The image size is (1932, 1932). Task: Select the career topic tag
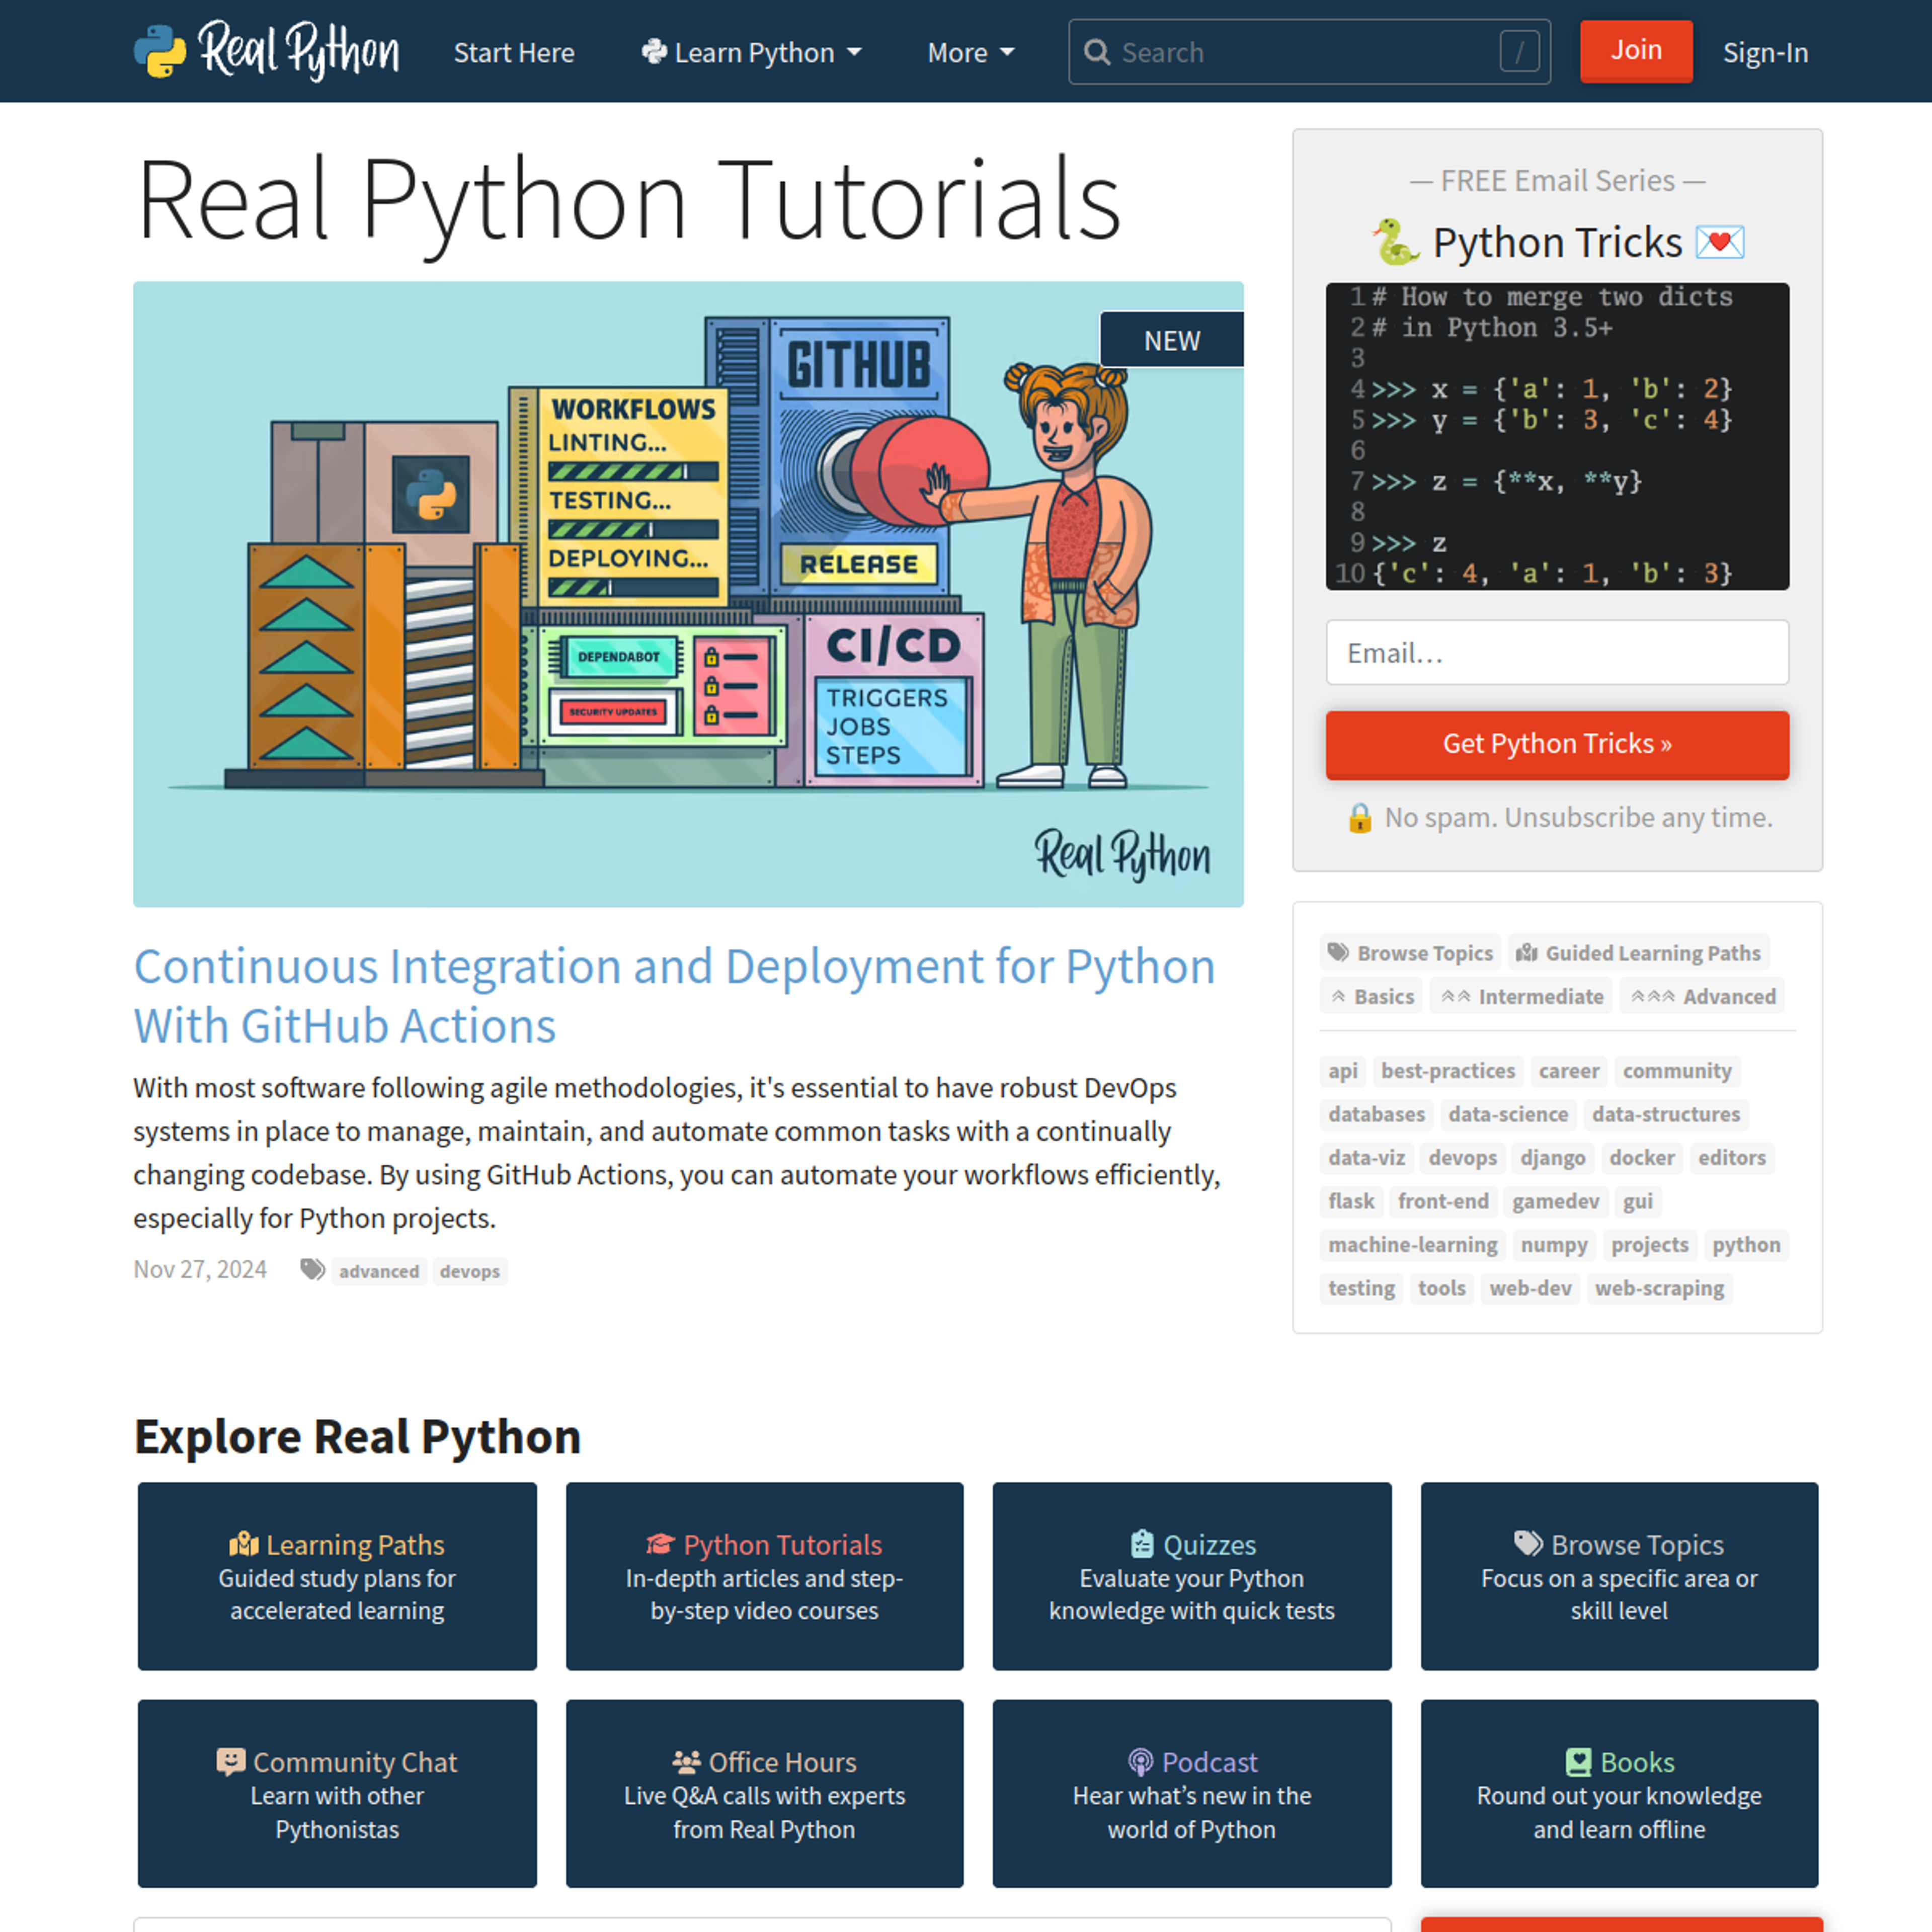[x=1569, y=1070]
